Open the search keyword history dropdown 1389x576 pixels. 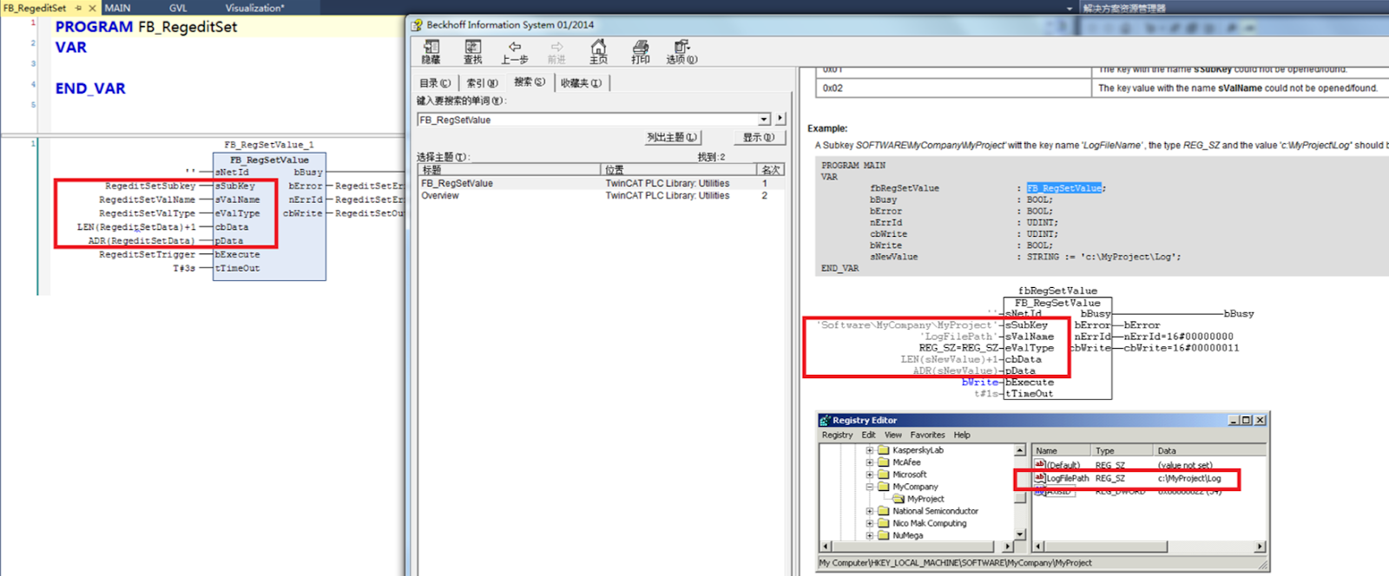(764, 120)
